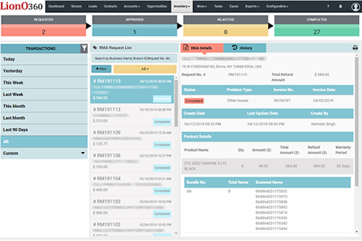Filter transactions by Last Week
This screenshot has width=362, height=241.
coord(44,94)
